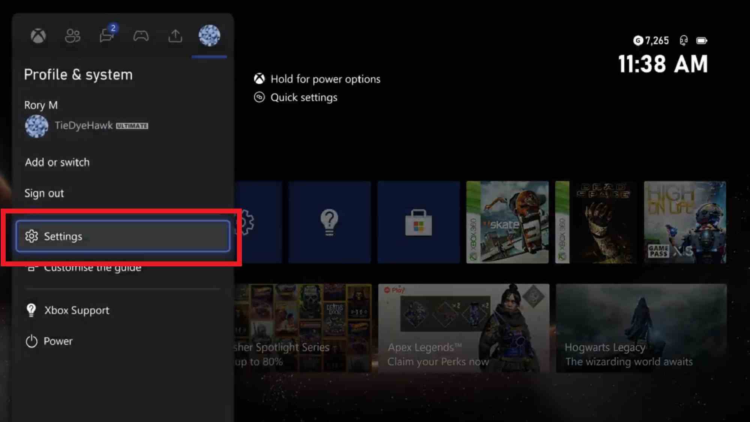Image resolution: width=750 pixels, height=422 pixels.
Task: Open the Tips lightbulb tile on dashboard
Action: 330,222
